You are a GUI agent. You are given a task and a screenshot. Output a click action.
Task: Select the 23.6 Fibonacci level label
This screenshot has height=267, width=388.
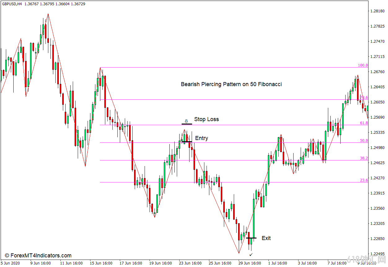click(x=364, y=180)
